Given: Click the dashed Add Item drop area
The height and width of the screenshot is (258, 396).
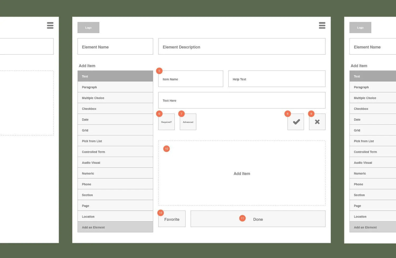Looking at the screenshot, I should tap(242, 173).
